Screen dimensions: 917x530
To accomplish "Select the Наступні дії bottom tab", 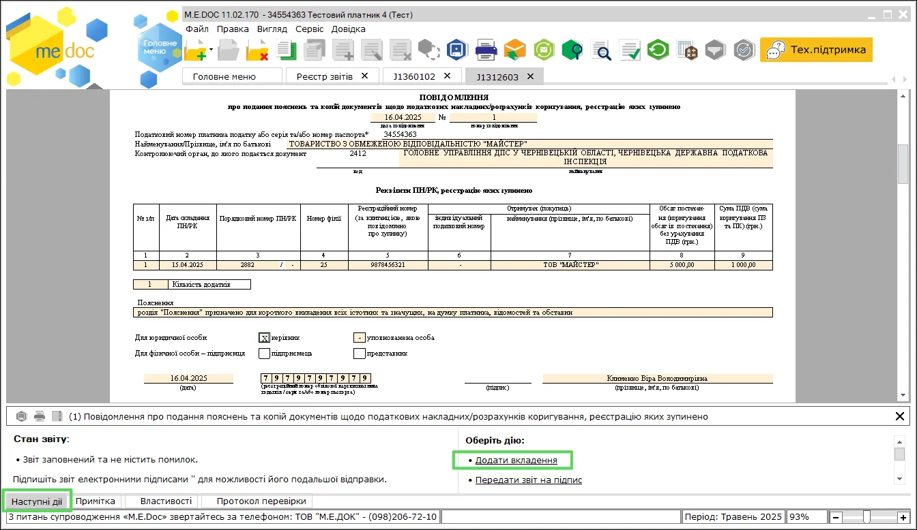I will coord(37,501).
